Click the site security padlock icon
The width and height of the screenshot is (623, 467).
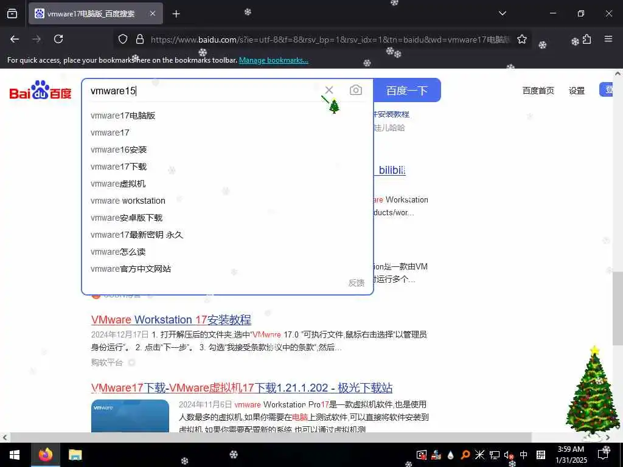140,39
